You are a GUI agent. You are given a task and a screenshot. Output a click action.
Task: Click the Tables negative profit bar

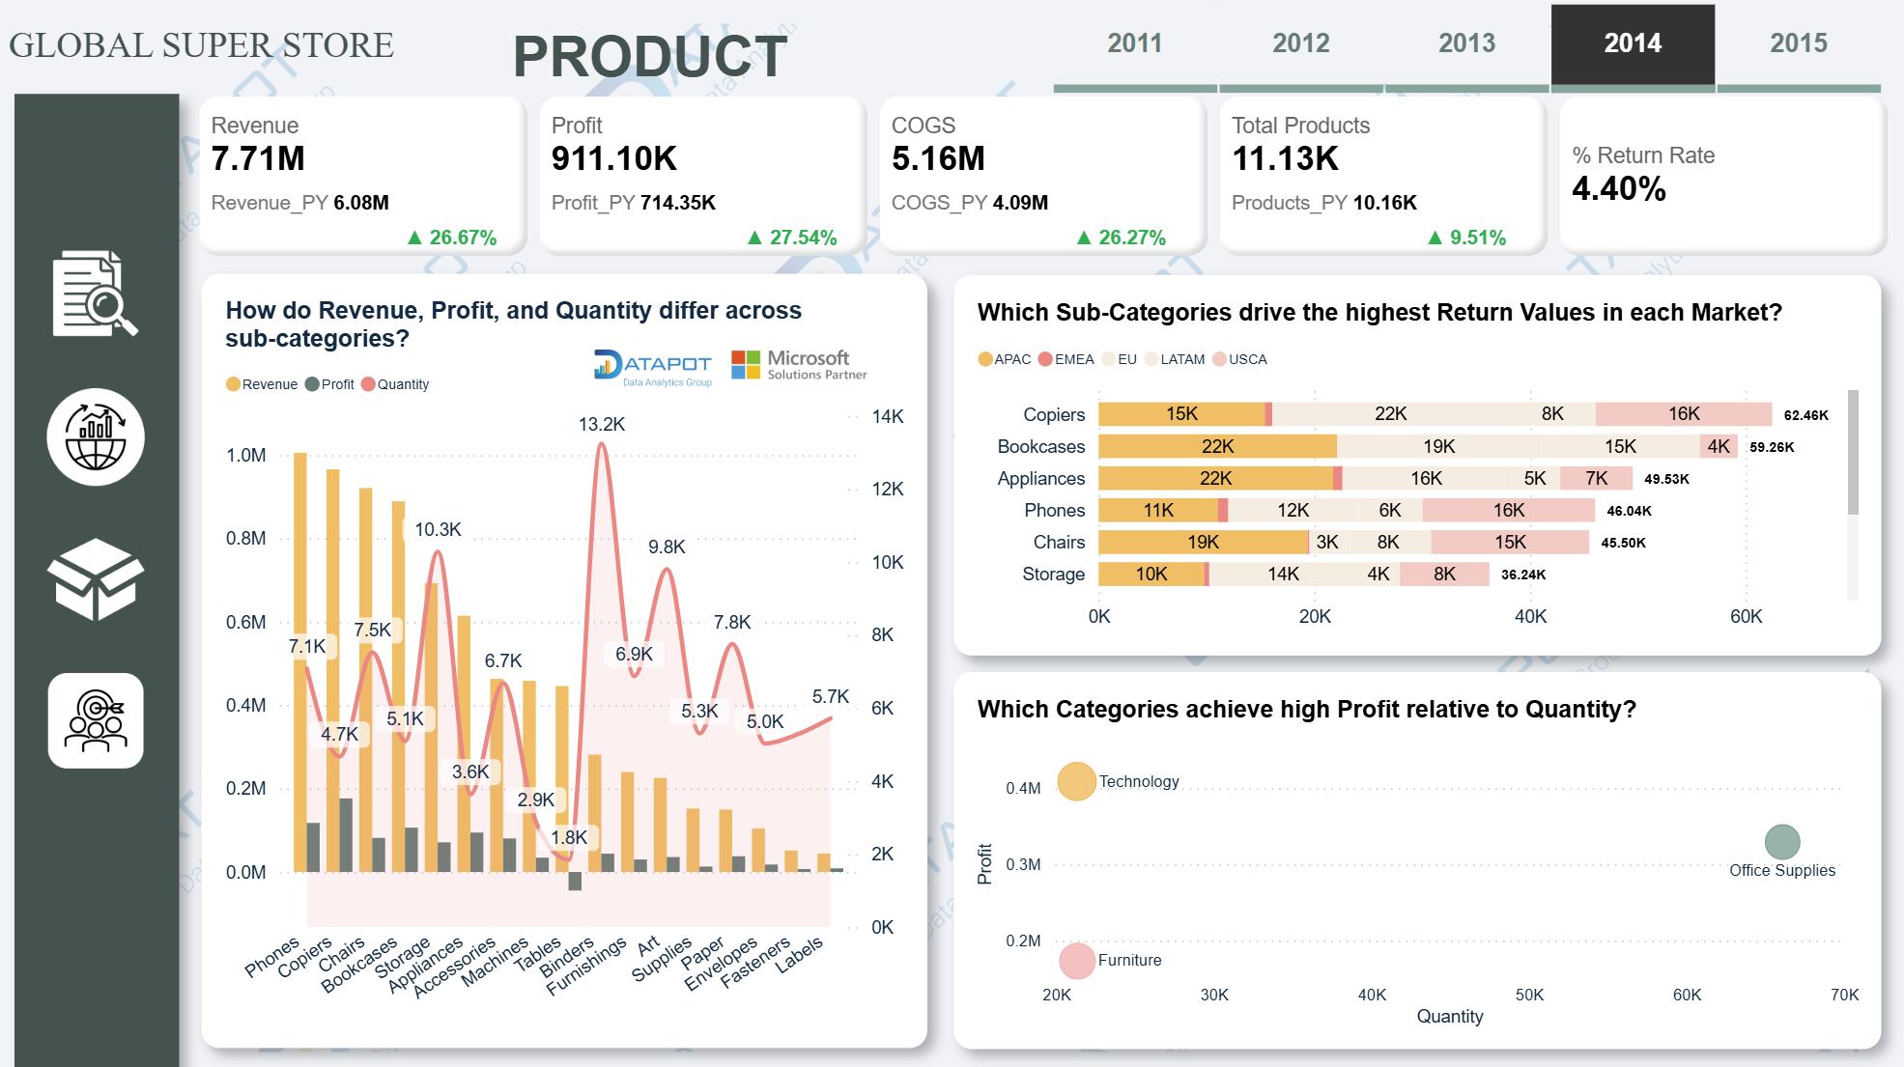pos(575,881)
